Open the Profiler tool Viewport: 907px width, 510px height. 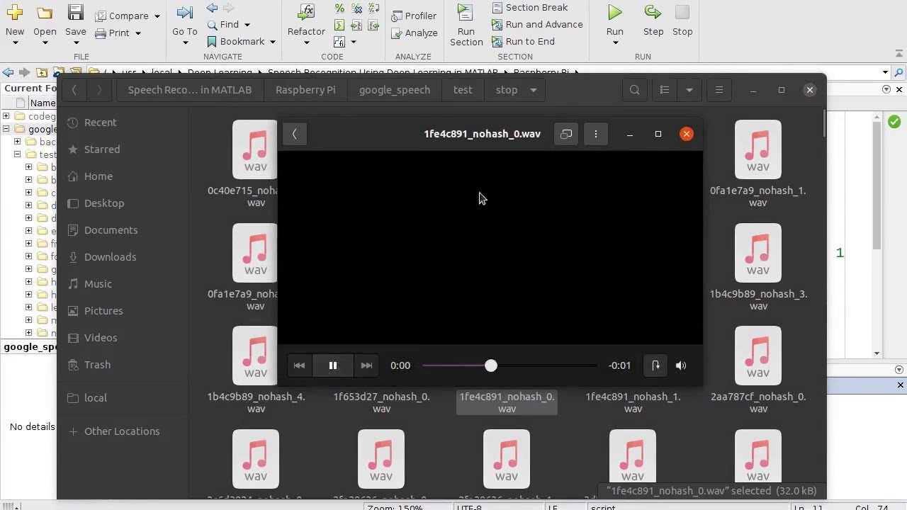tap(413, 16)
